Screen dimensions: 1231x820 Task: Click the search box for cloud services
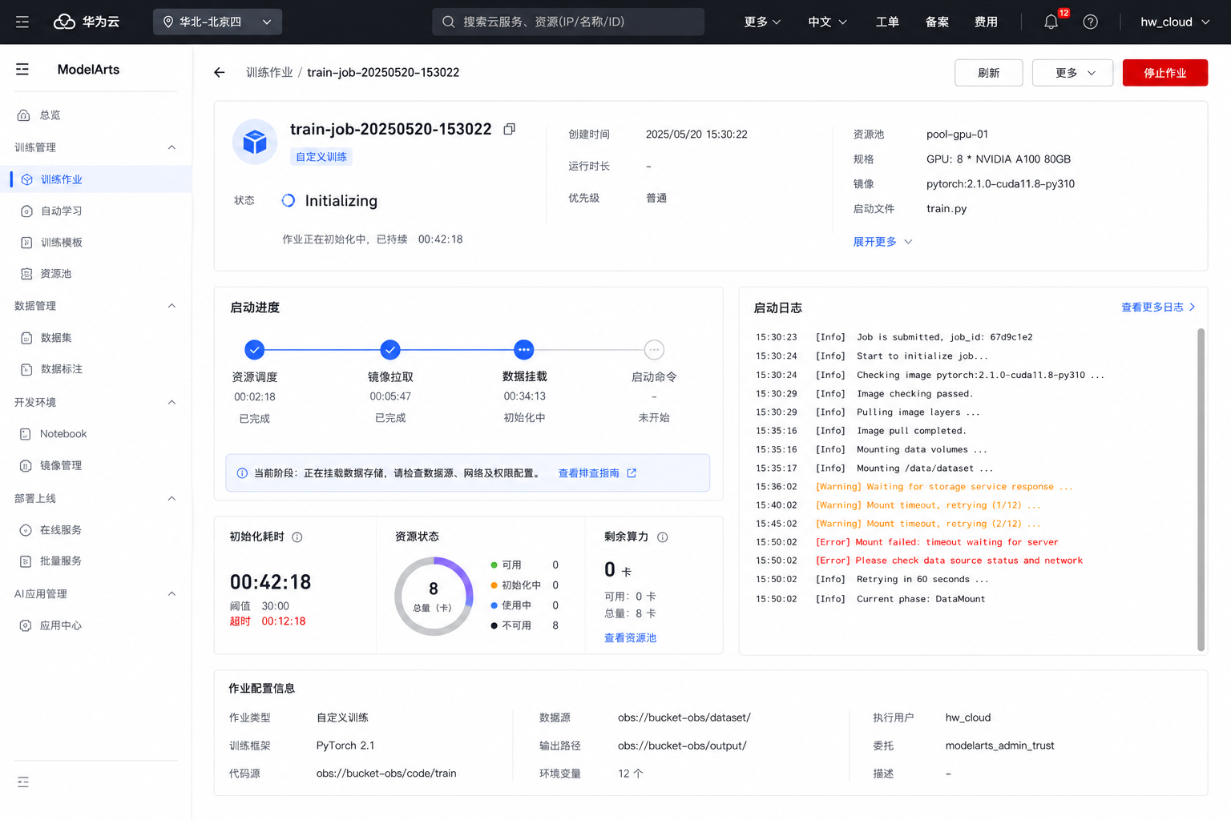tap(568, 22)
